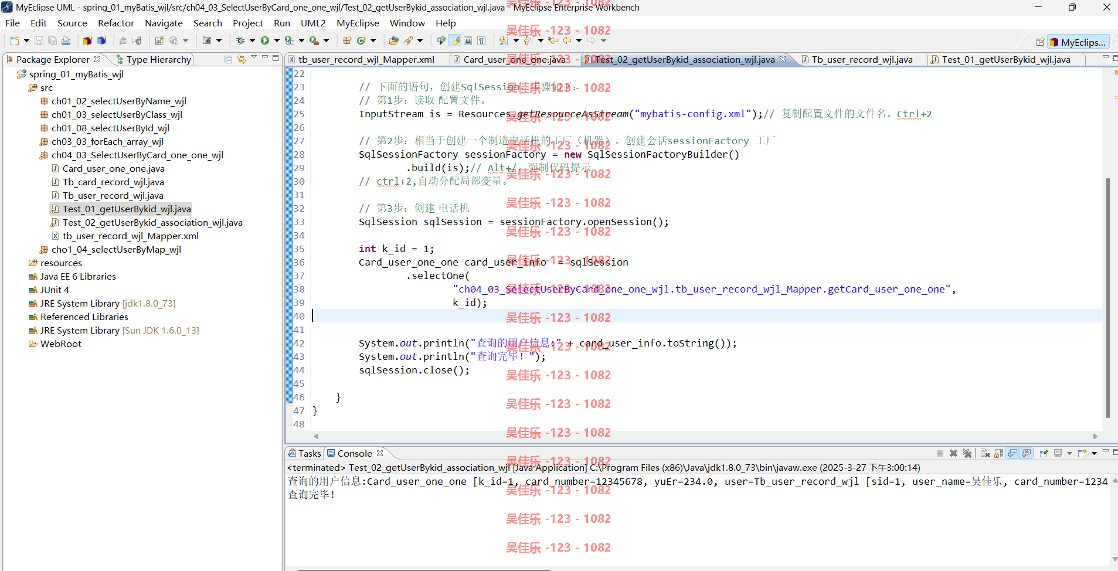Viewport: 1118px width, 571px height.
Task: Select the ch03_03_forEach_array_wjl package
Action: (x=107, y=141)
